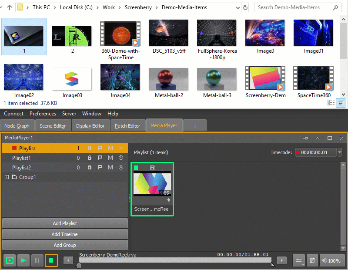
Task: Pause playback with the pause icon
Action: tap(37, 260)
